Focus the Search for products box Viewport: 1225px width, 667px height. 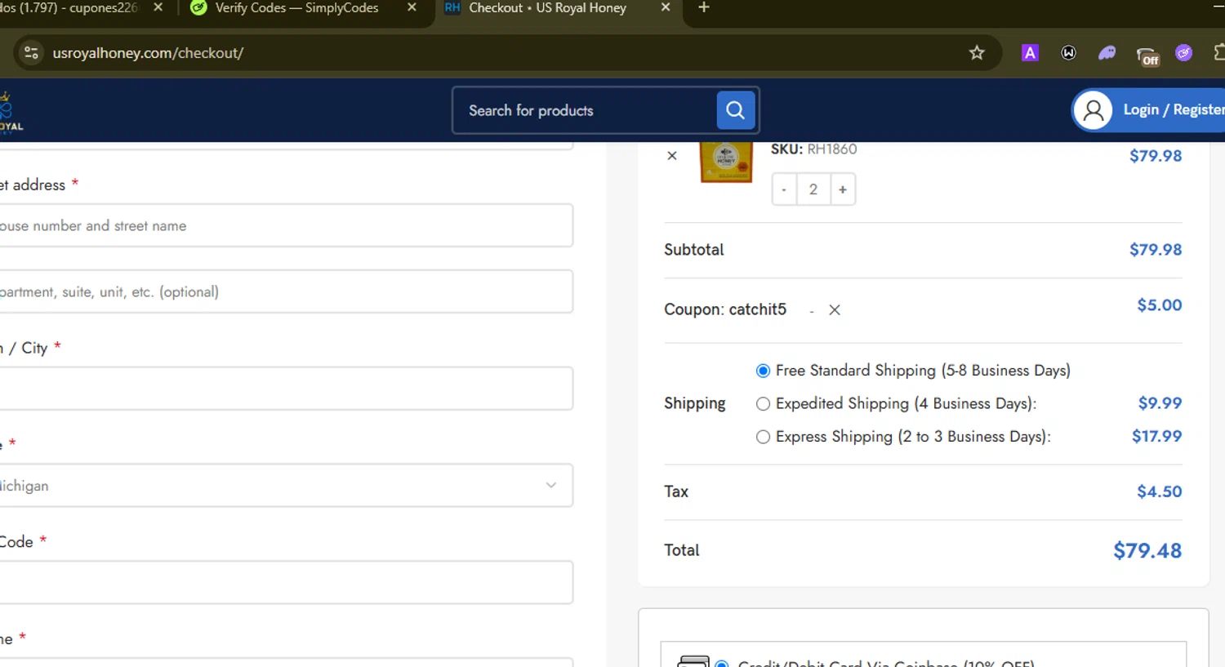(x=584, y=110)
